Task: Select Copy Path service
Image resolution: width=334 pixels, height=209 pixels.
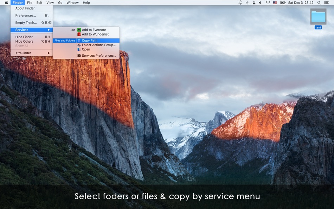Action: (x=98, y=40)
